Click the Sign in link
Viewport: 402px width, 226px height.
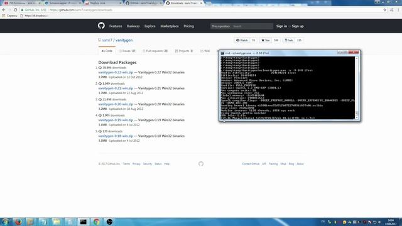tap(281, 26)
